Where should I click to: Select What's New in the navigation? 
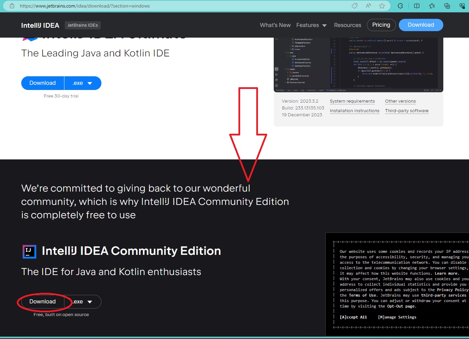(x=275, y=25)
